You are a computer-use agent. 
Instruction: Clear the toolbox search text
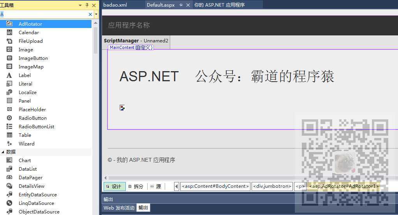coord(90,14)
